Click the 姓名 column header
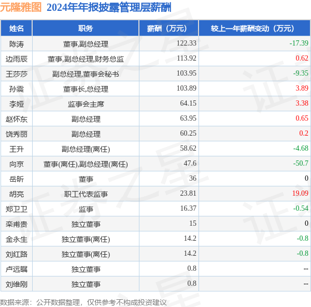The image size is (311, 307). coord(17,28)
